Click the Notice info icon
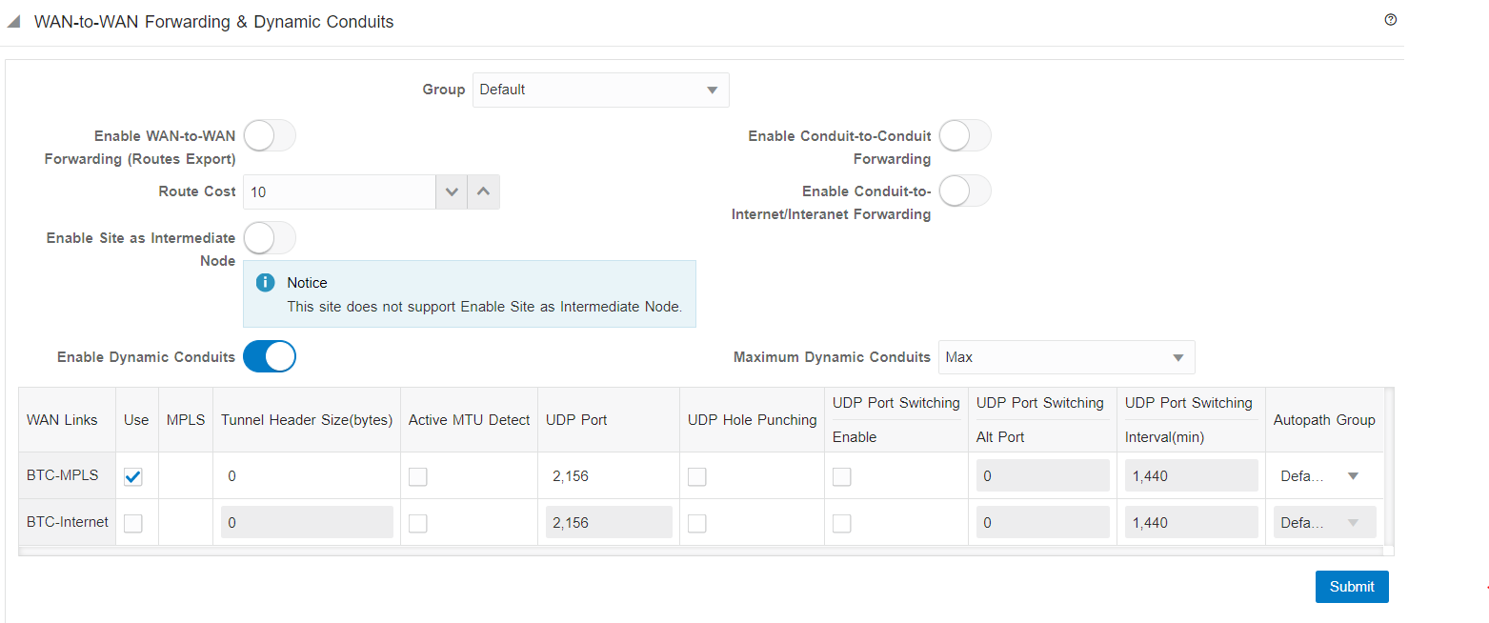The image size is (1489, 623). coord(266,283)
